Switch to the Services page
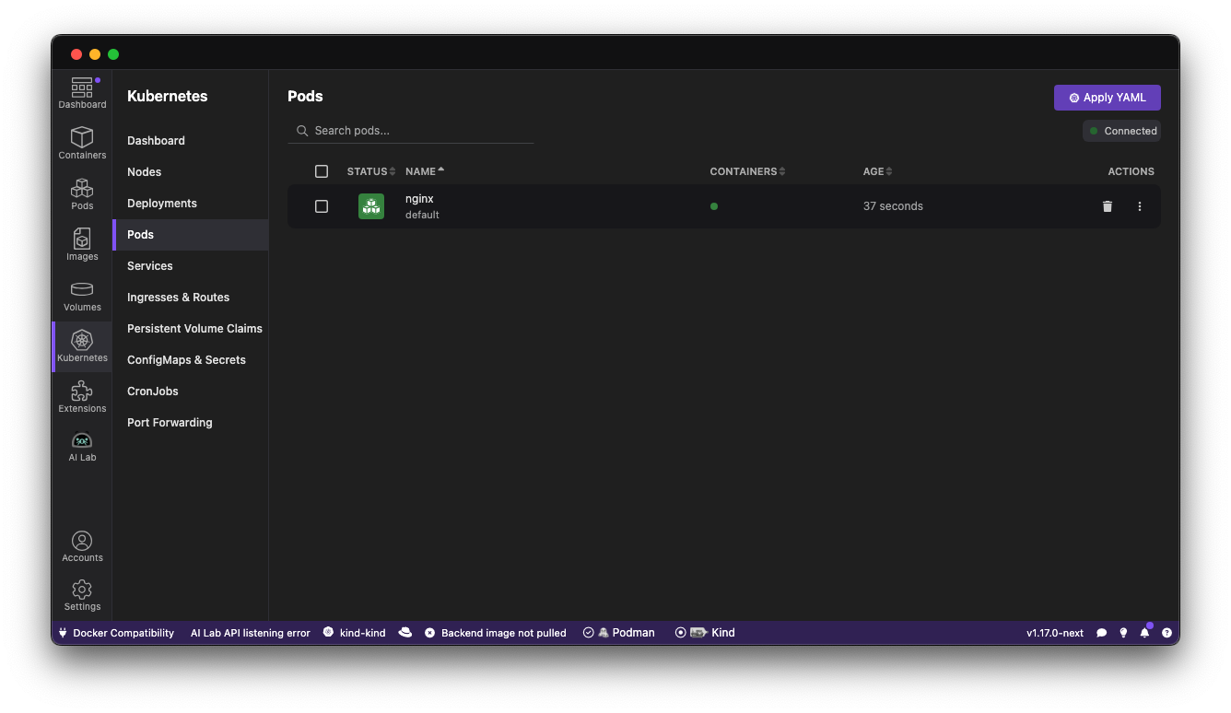Viewport: 1231px width, 713px height. click(x=149, y=265)
